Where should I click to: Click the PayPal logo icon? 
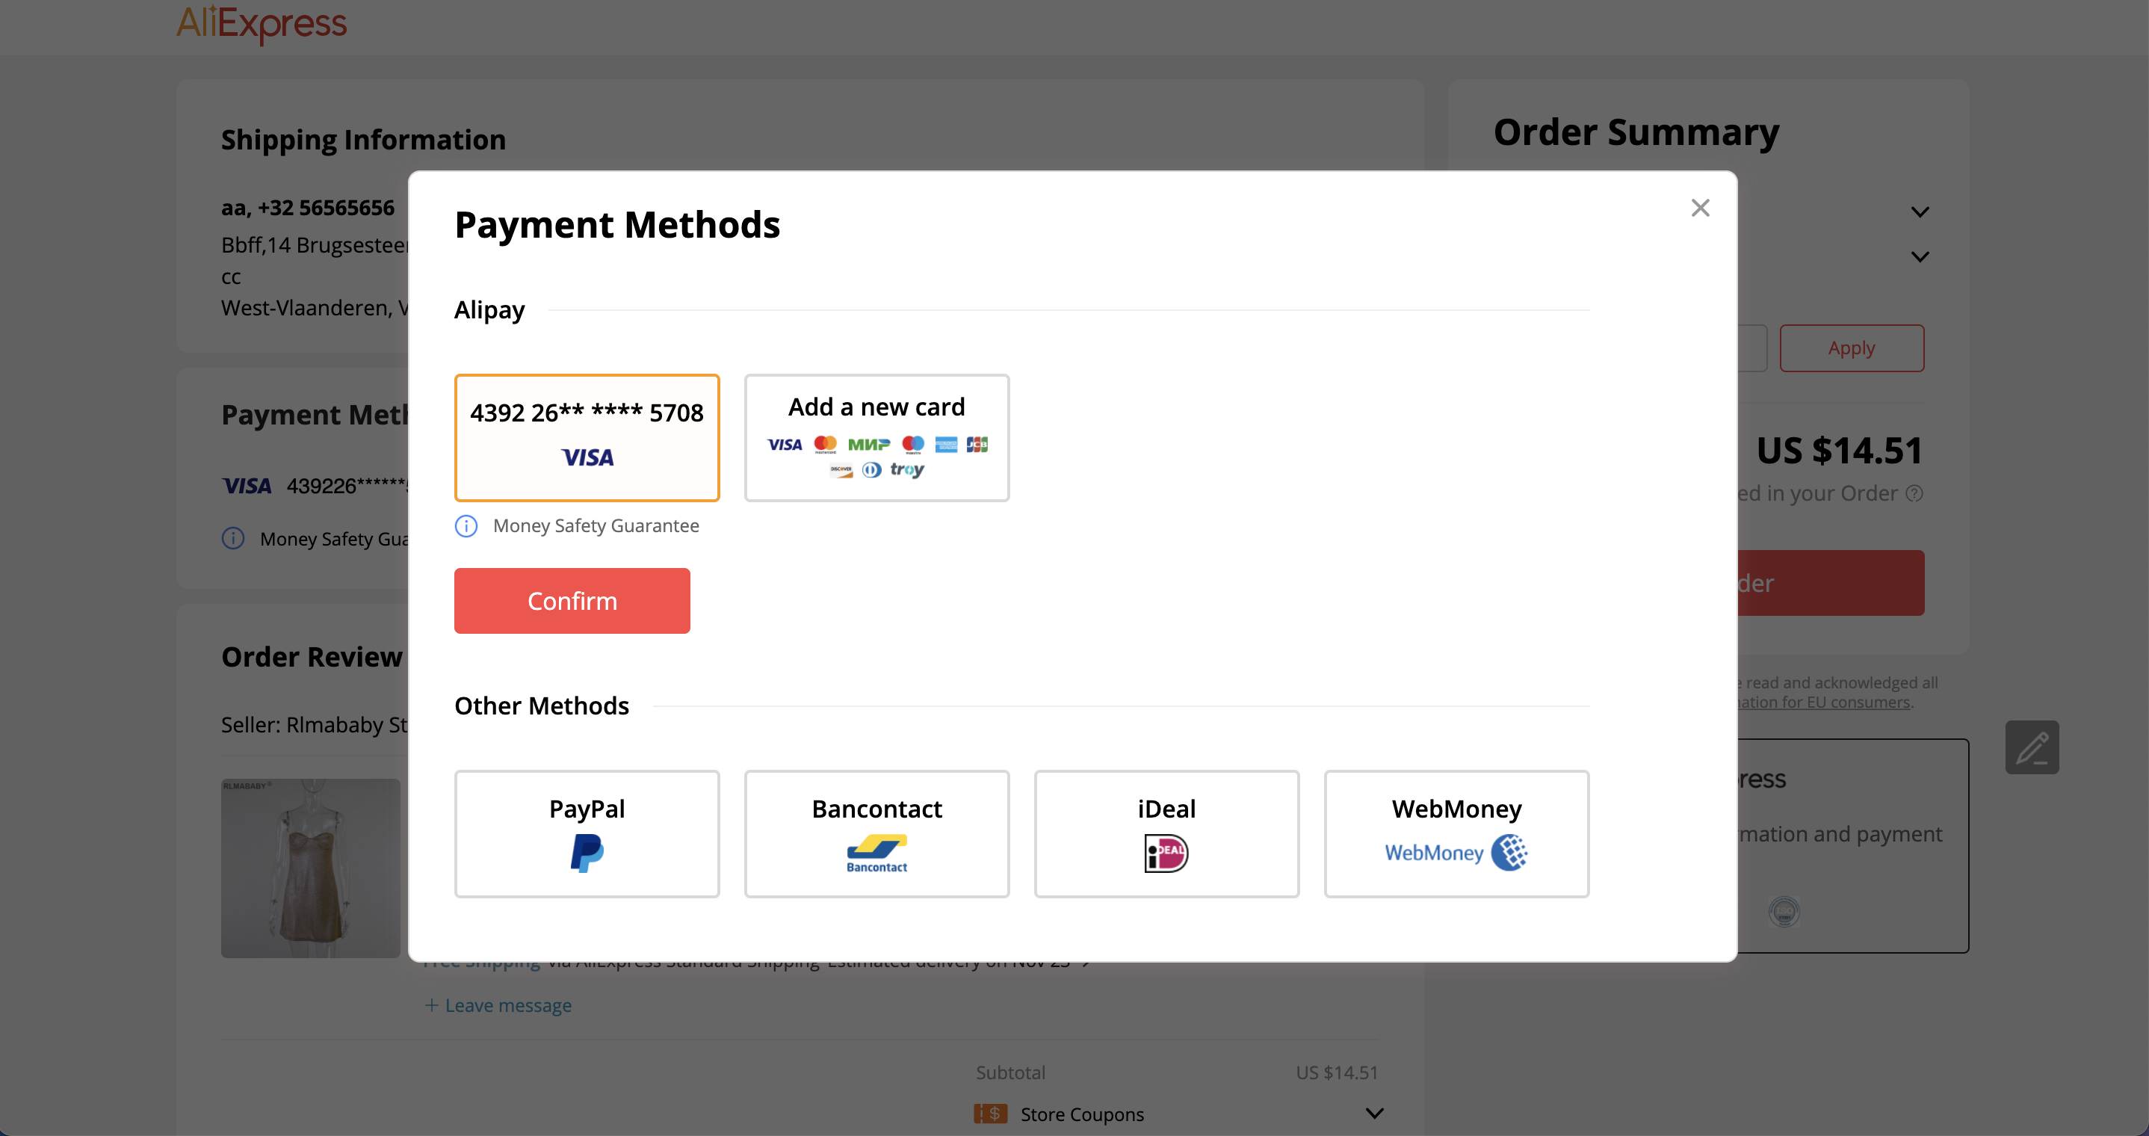coord(587,853)
